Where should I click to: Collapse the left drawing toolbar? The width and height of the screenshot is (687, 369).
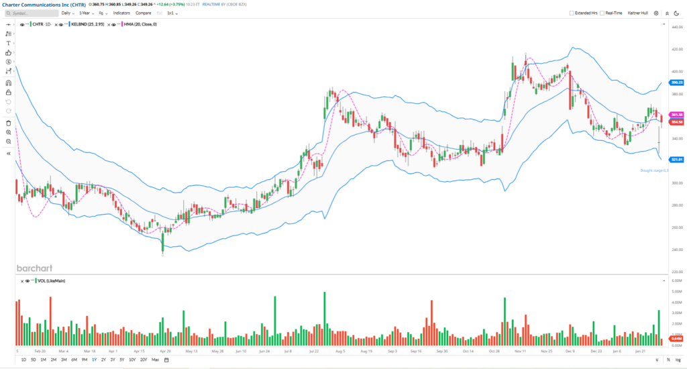(x=8, y=154)
